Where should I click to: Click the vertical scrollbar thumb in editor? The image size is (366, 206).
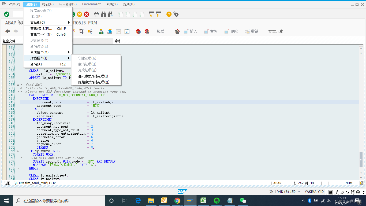pos(361,160)
